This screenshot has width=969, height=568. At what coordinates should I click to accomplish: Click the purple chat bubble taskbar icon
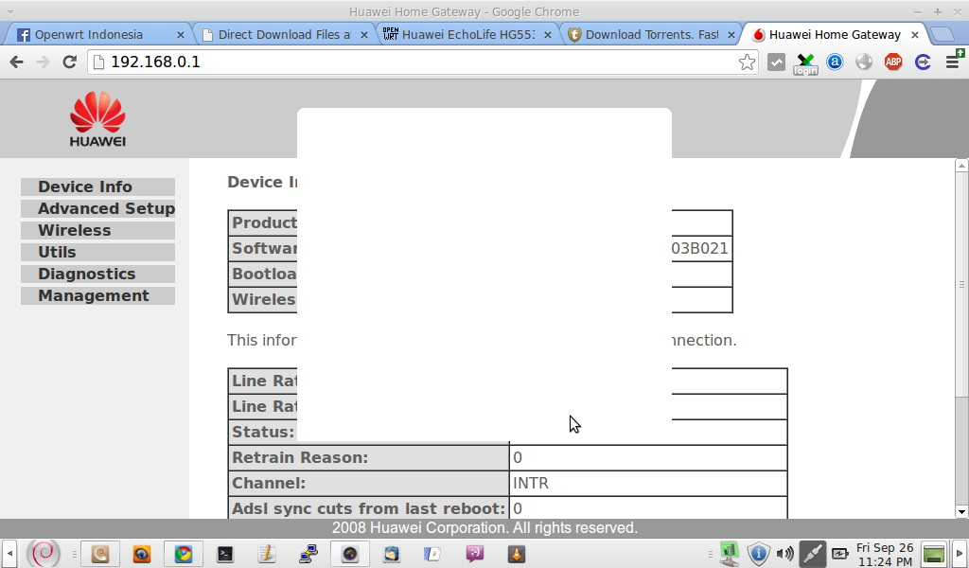[x=475, y=553]
